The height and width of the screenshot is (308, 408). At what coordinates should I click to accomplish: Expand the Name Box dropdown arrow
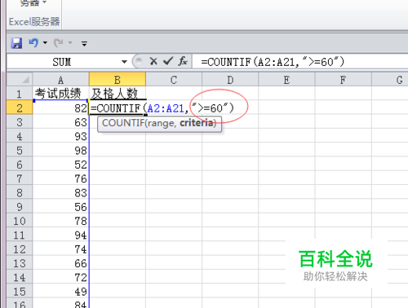coord(124,62)
